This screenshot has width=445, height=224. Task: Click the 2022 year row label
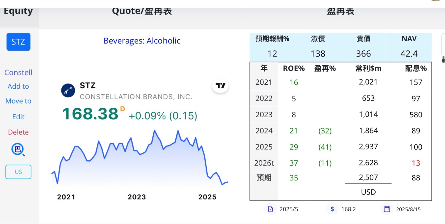pos(264,98)
